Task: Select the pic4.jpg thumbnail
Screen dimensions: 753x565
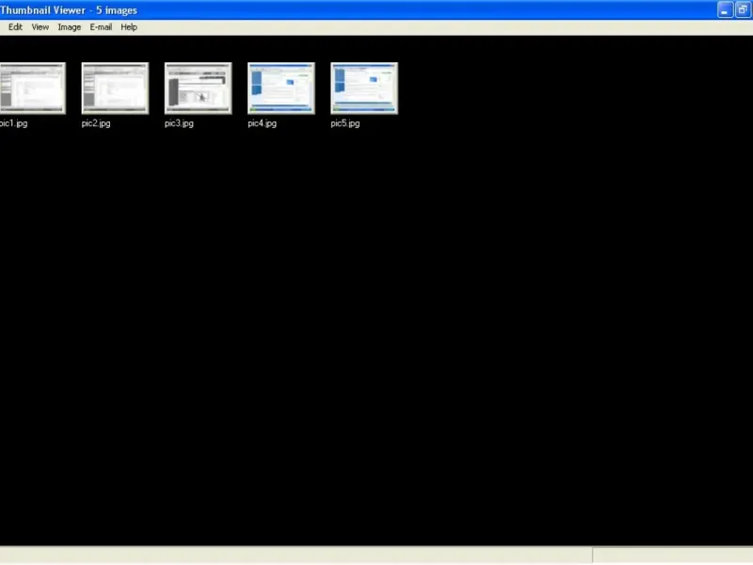Action: pos(281,89)
